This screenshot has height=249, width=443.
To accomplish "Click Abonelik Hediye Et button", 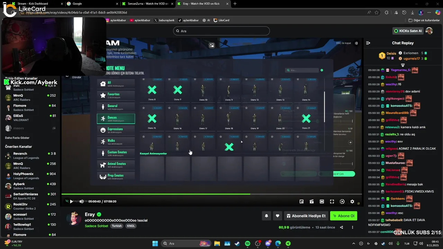I will (306, 216).
